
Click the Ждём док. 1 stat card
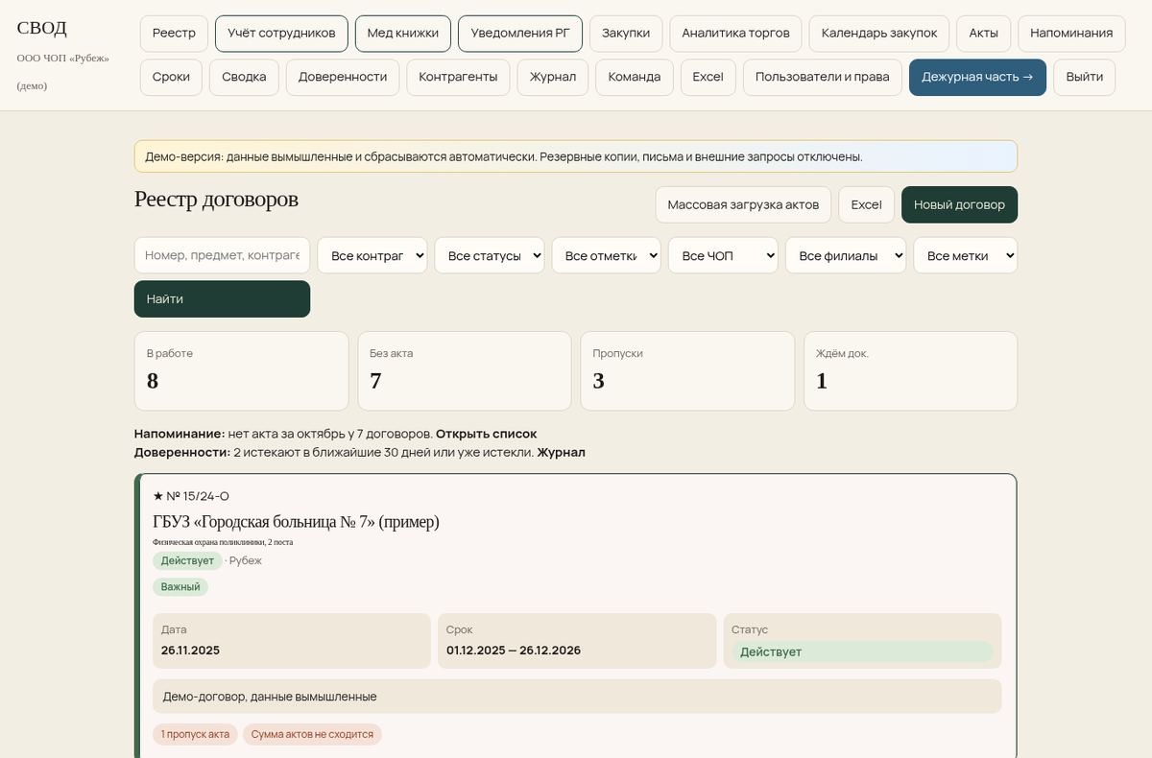[910, 370]
